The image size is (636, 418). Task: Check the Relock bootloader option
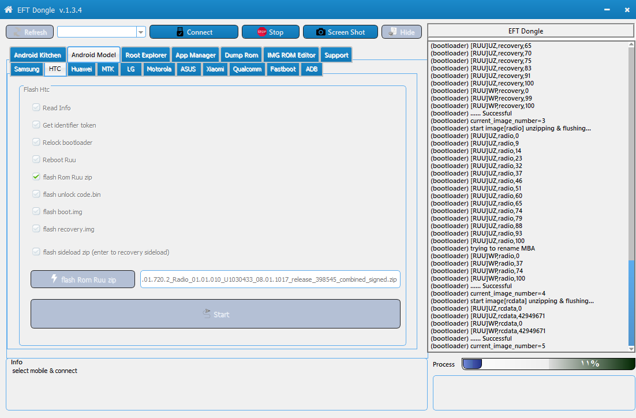click(36, 143)
